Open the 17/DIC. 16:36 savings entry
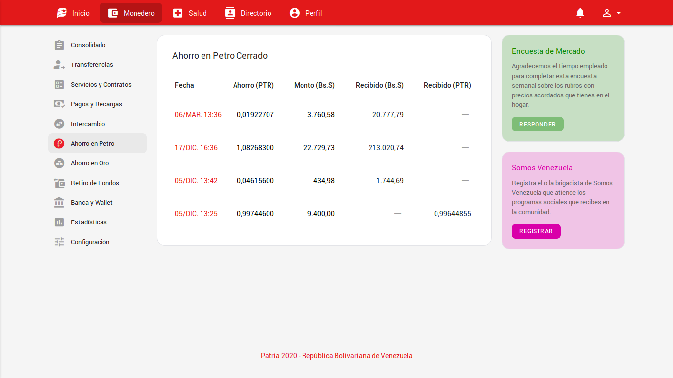The width and height of the screenshot is (673, 378). [196, 148]
